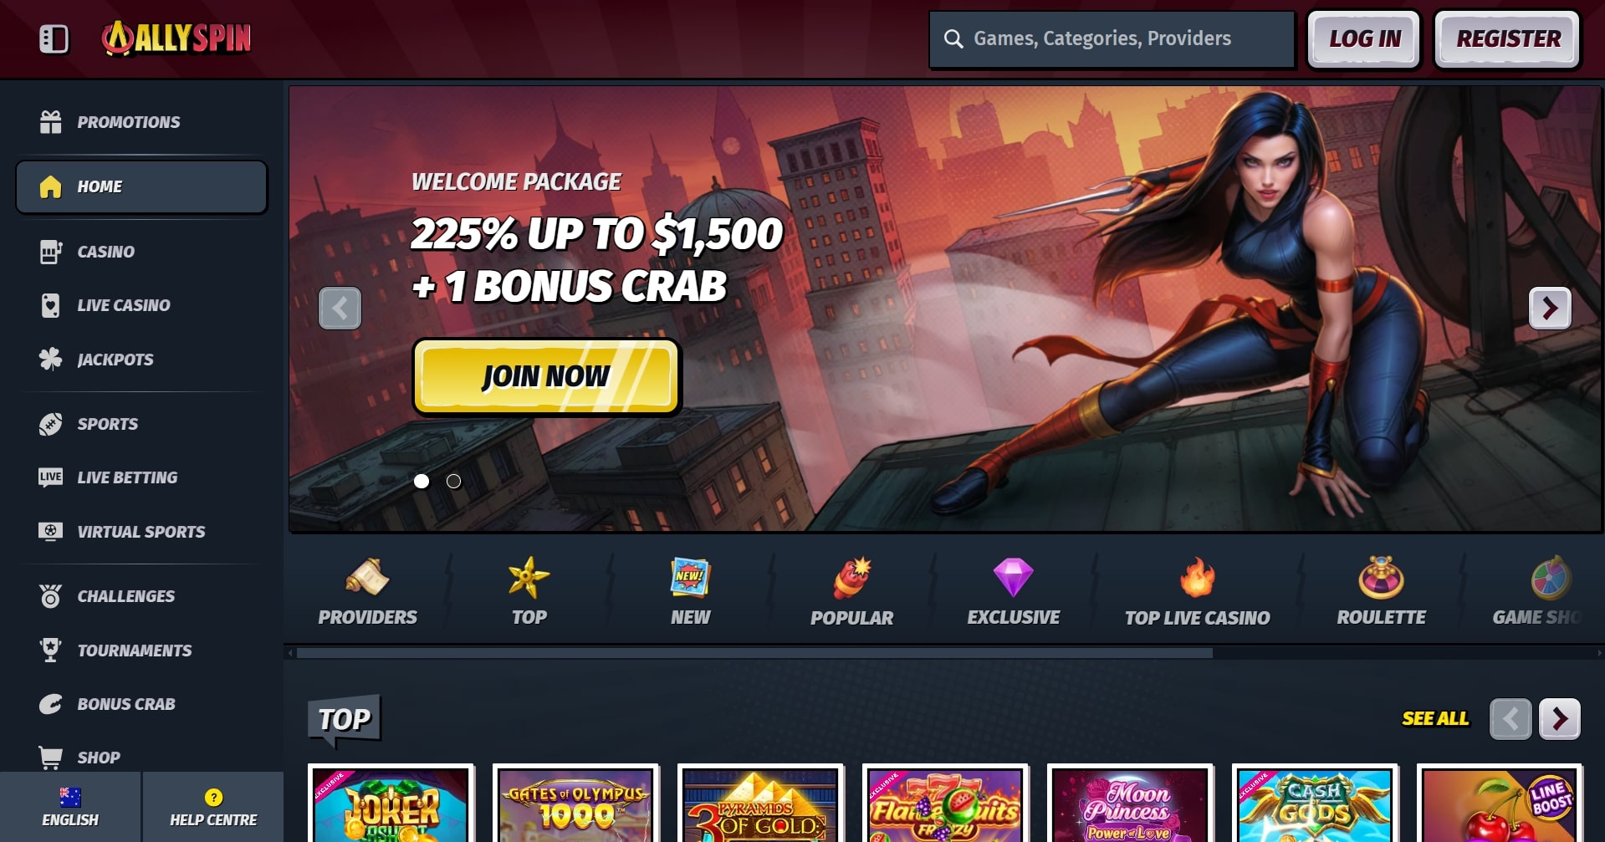The image size is (1605, 842).
Task: Show next Top games with chevron
Action: click(x=1560, y=719)
